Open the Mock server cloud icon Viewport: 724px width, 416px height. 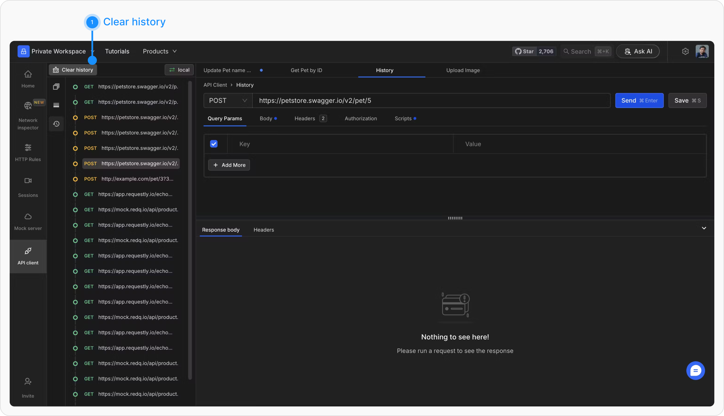point(28,217)
